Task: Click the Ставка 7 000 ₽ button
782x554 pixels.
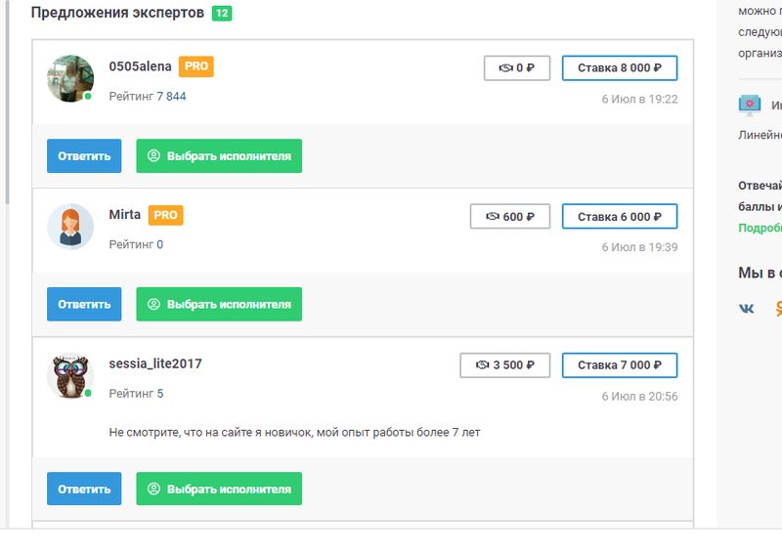Action: 620,365
